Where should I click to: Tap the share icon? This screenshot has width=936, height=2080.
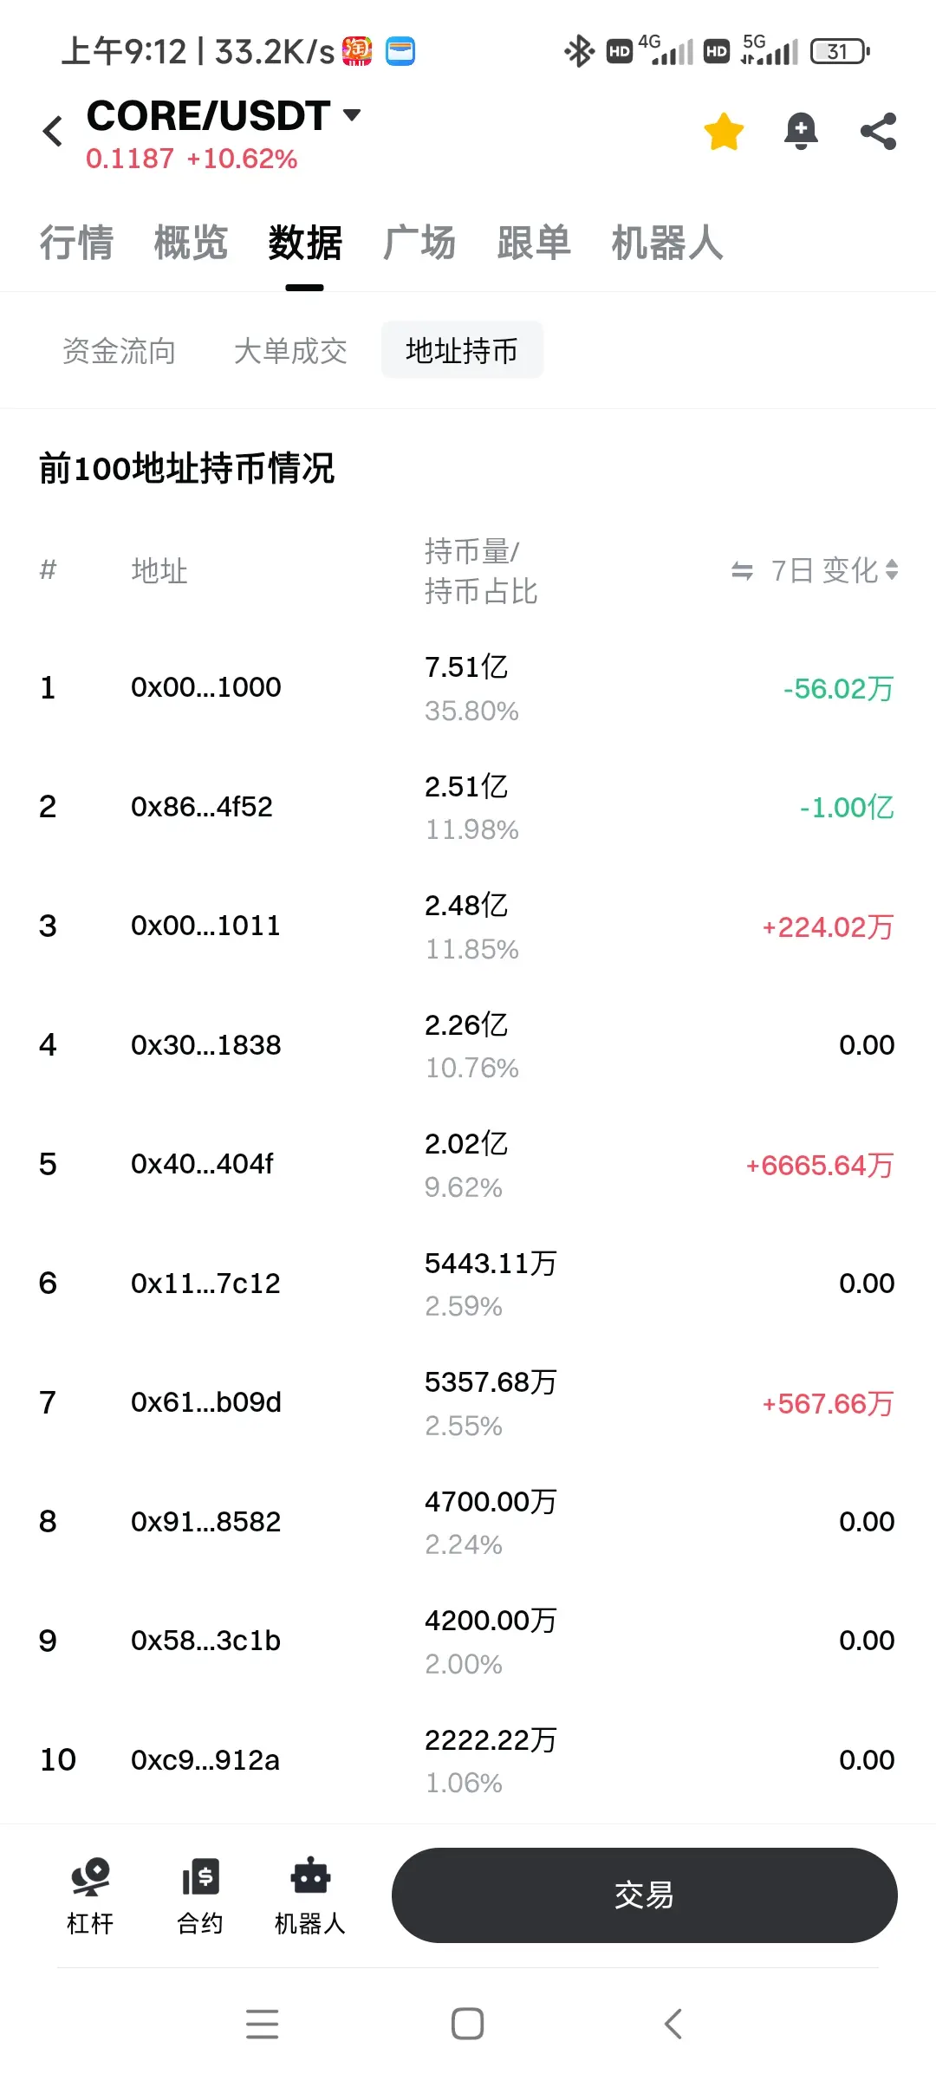coord(878,132)
